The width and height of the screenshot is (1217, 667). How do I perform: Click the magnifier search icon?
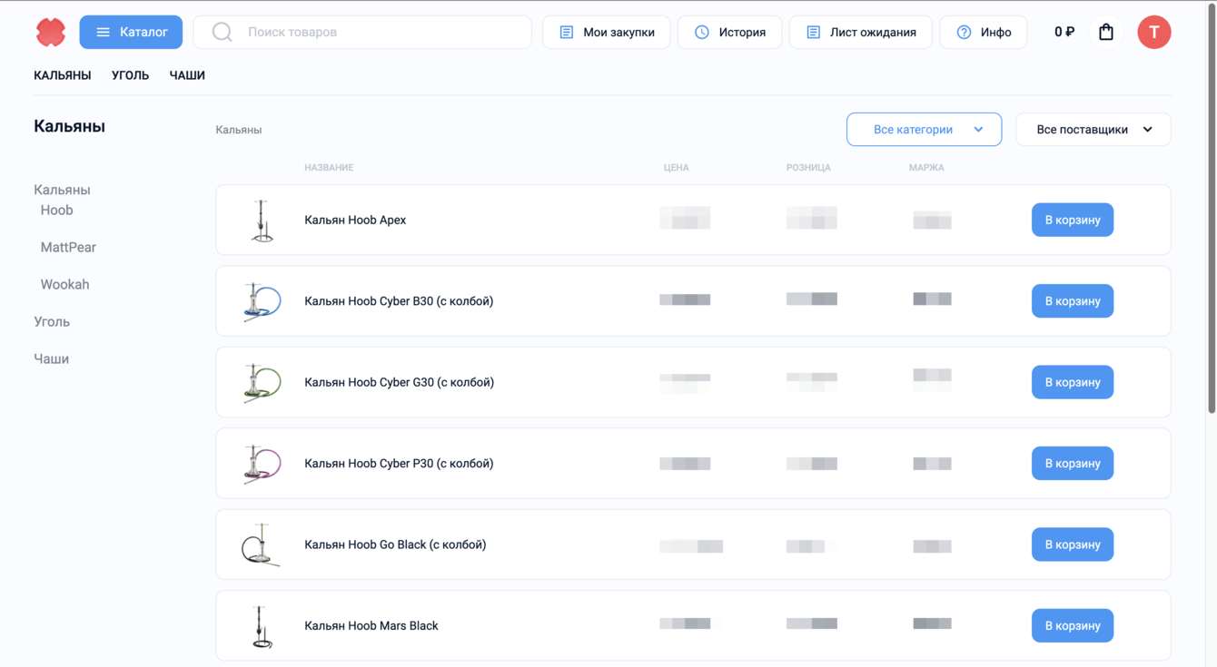point(222,33)
